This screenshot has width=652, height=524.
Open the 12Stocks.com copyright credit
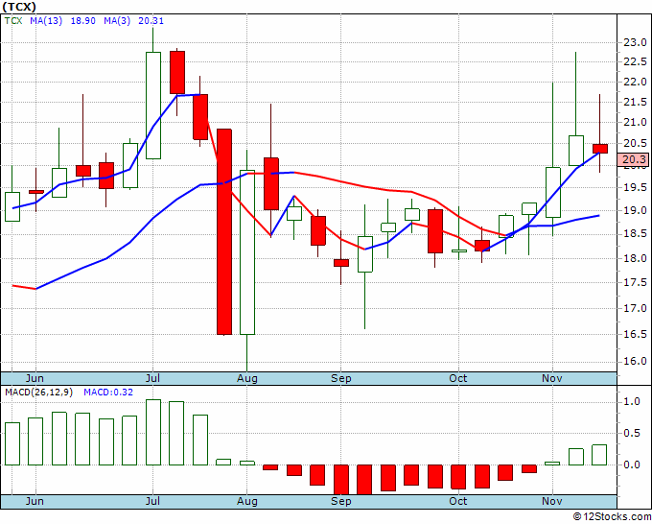pyautogui.click(x=612, y=517)
